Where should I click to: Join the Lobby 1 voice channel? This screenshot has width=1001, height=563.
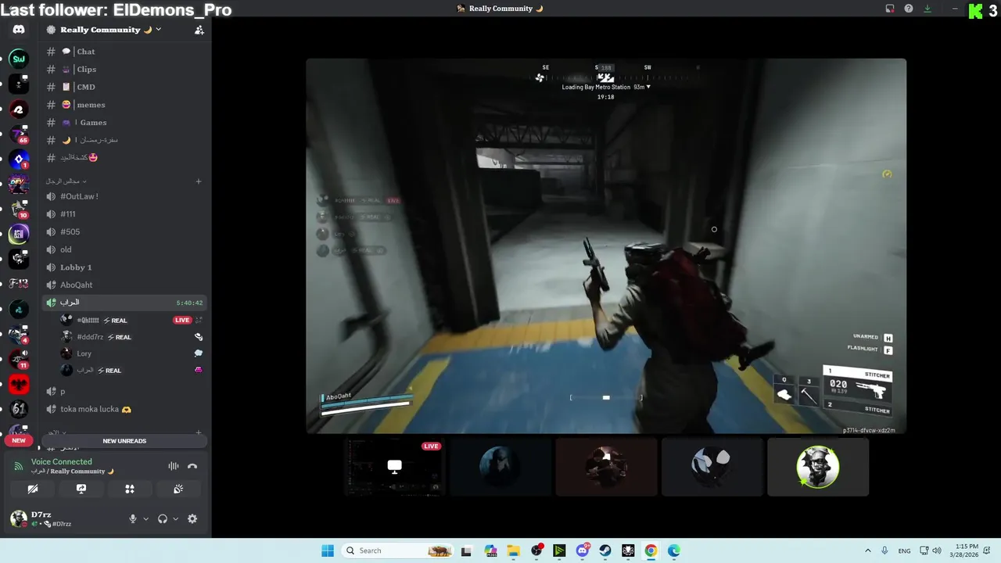(x=124, y=267)
